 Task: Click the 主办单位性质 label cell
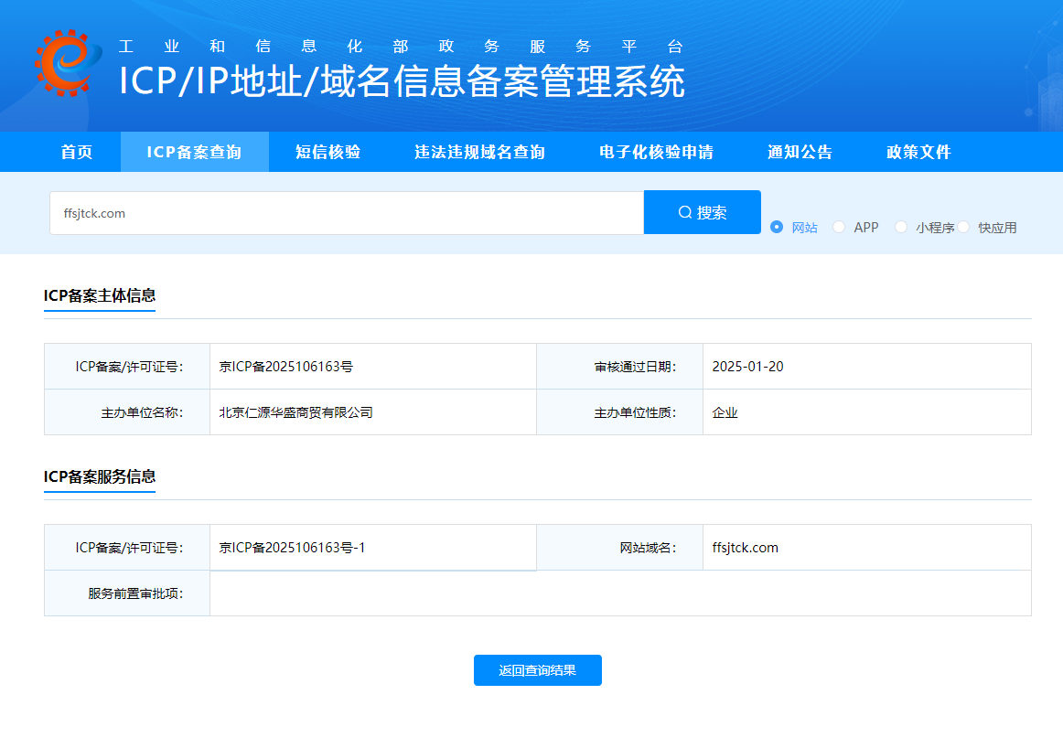pyautogui.click(x=619, y=412)
